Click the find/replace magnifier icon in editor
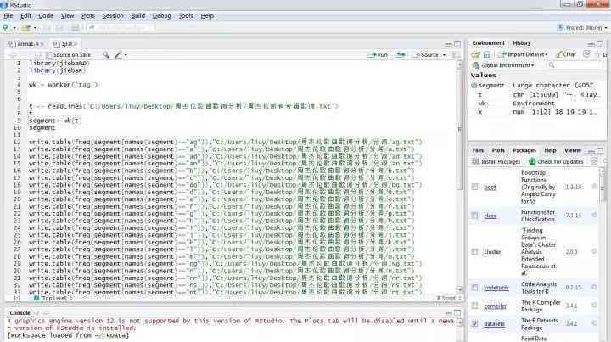This screenshot has height=342, width=611. pyautogui.click(x=105, y=55)
